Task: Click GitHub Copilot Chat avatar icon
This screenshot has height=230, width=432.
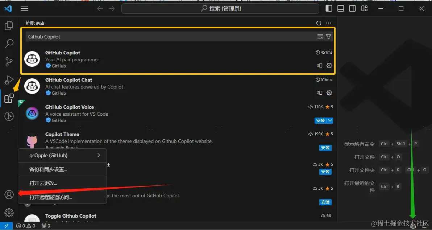Action: (x=32, y=86)
